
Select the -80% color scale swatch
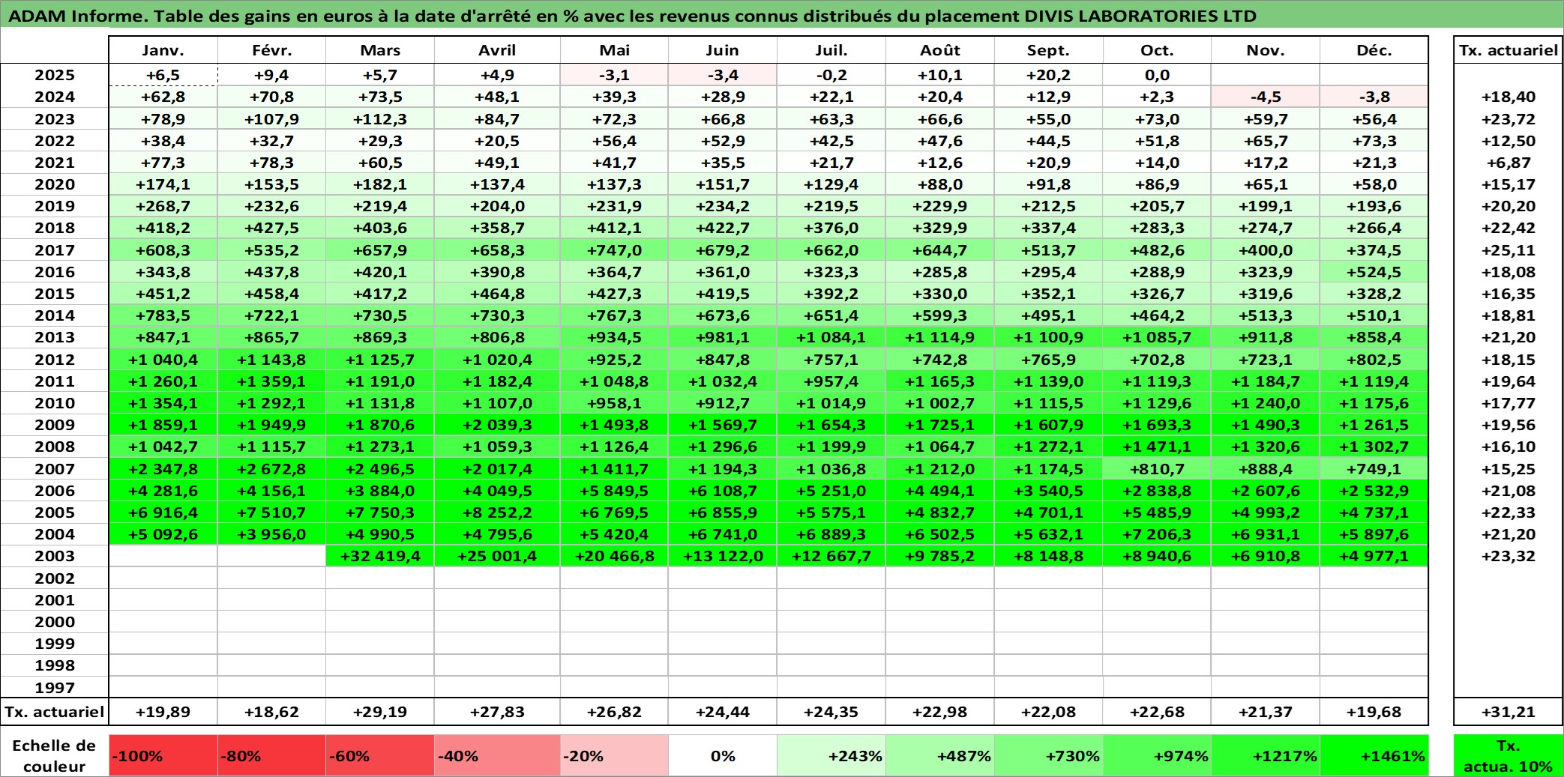click(271, 755)
